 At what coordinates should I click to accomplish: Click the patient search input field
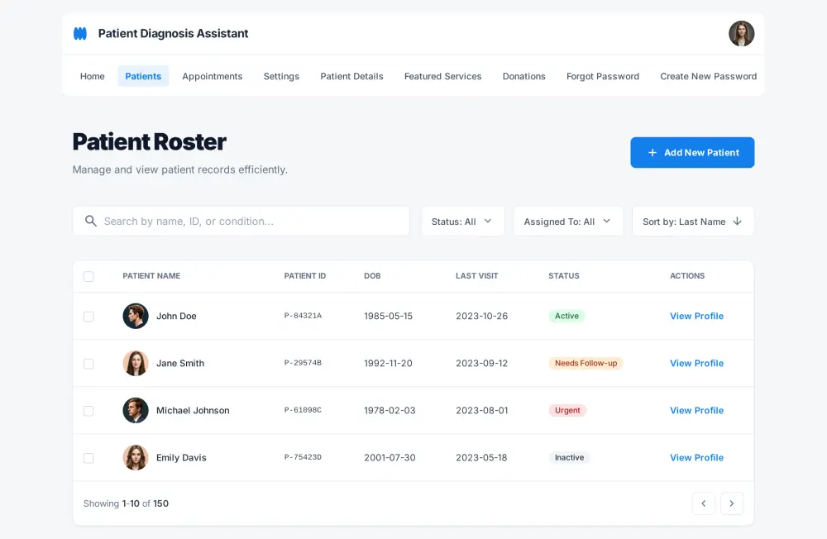click(240, 221)
